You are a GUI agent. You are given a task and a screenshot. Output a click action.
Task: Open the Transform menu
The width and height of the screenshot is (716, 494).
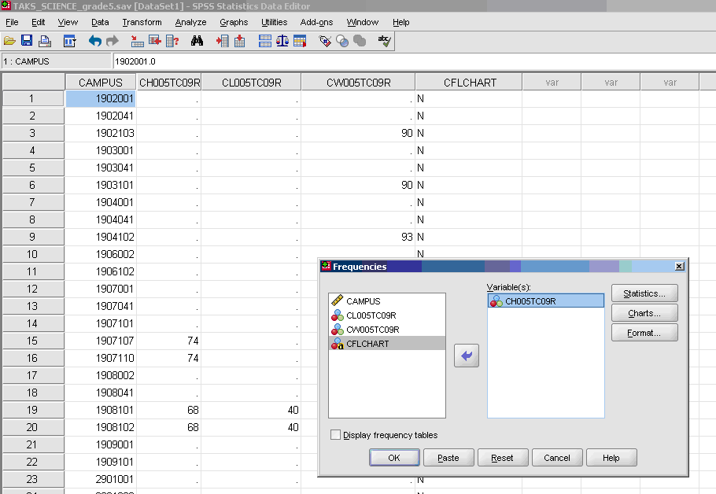[x=142, y=22]
